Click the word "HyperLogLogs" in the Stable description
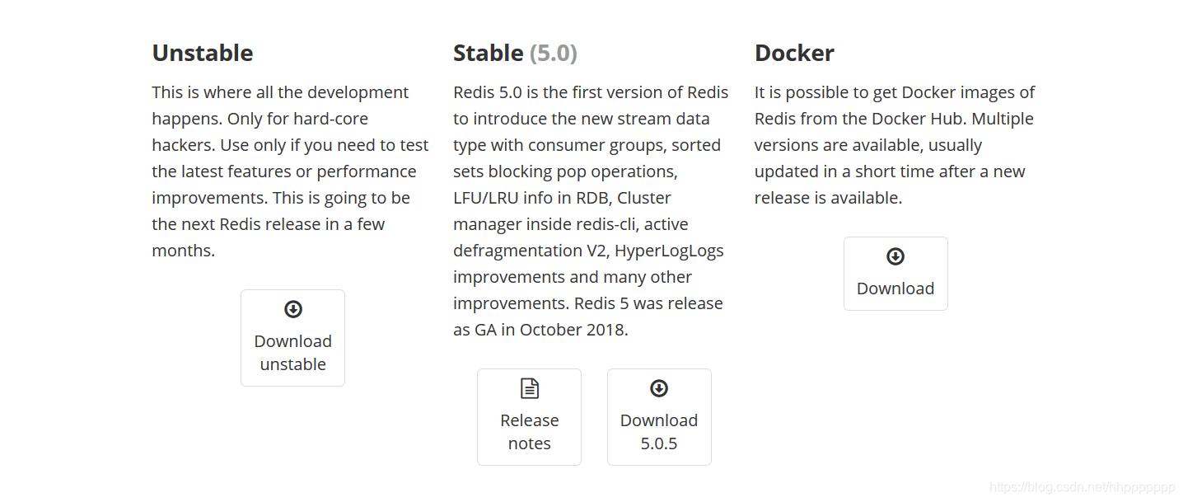The width and height of the screenshot is (1183, 502). pos(669,251)
